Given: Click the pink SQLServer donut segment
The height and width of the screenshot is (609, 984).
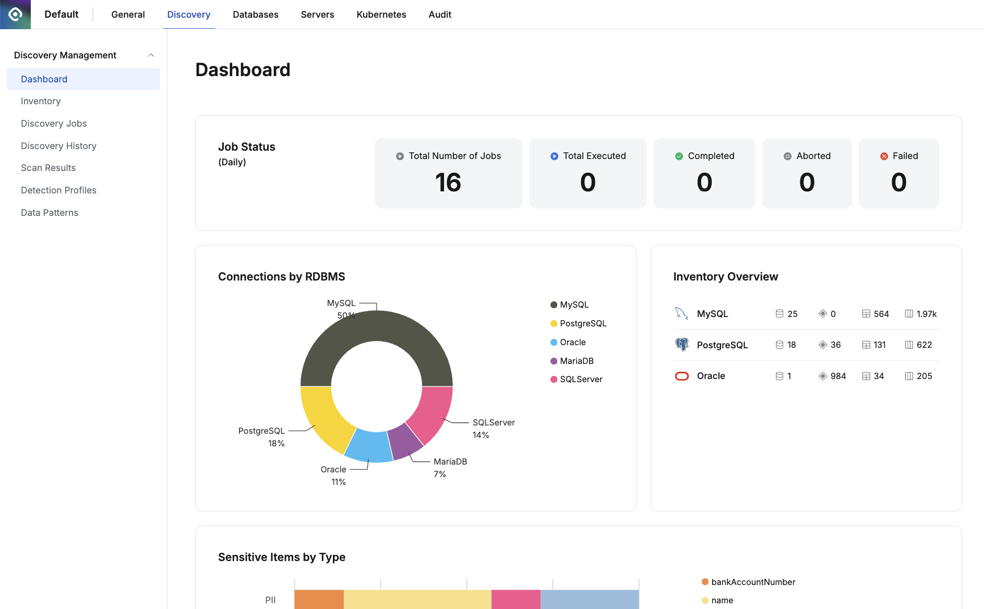Looking at the screenshot, I should [432, 412].
